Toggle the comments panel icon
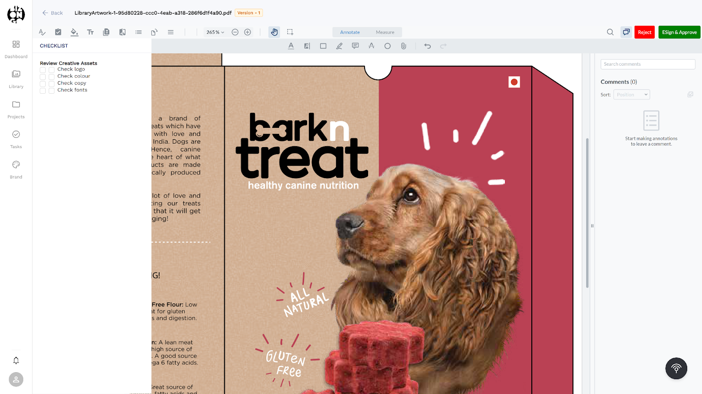This screenshot has width=702, height=394. tap(626, 32)
